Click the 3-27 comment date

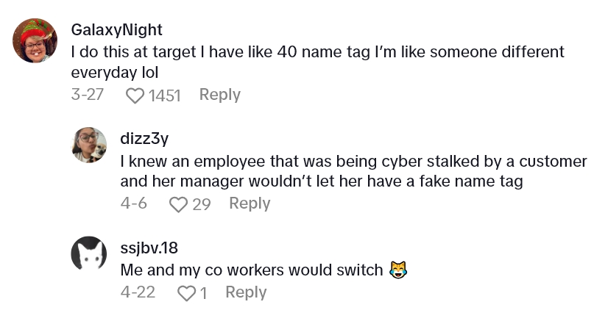pyautogui.click(x=87, y=95)
